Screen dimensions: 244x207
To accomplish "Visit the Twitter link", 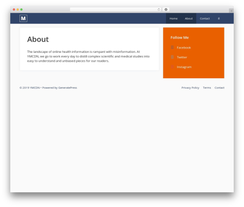I will tap(182, 57).
